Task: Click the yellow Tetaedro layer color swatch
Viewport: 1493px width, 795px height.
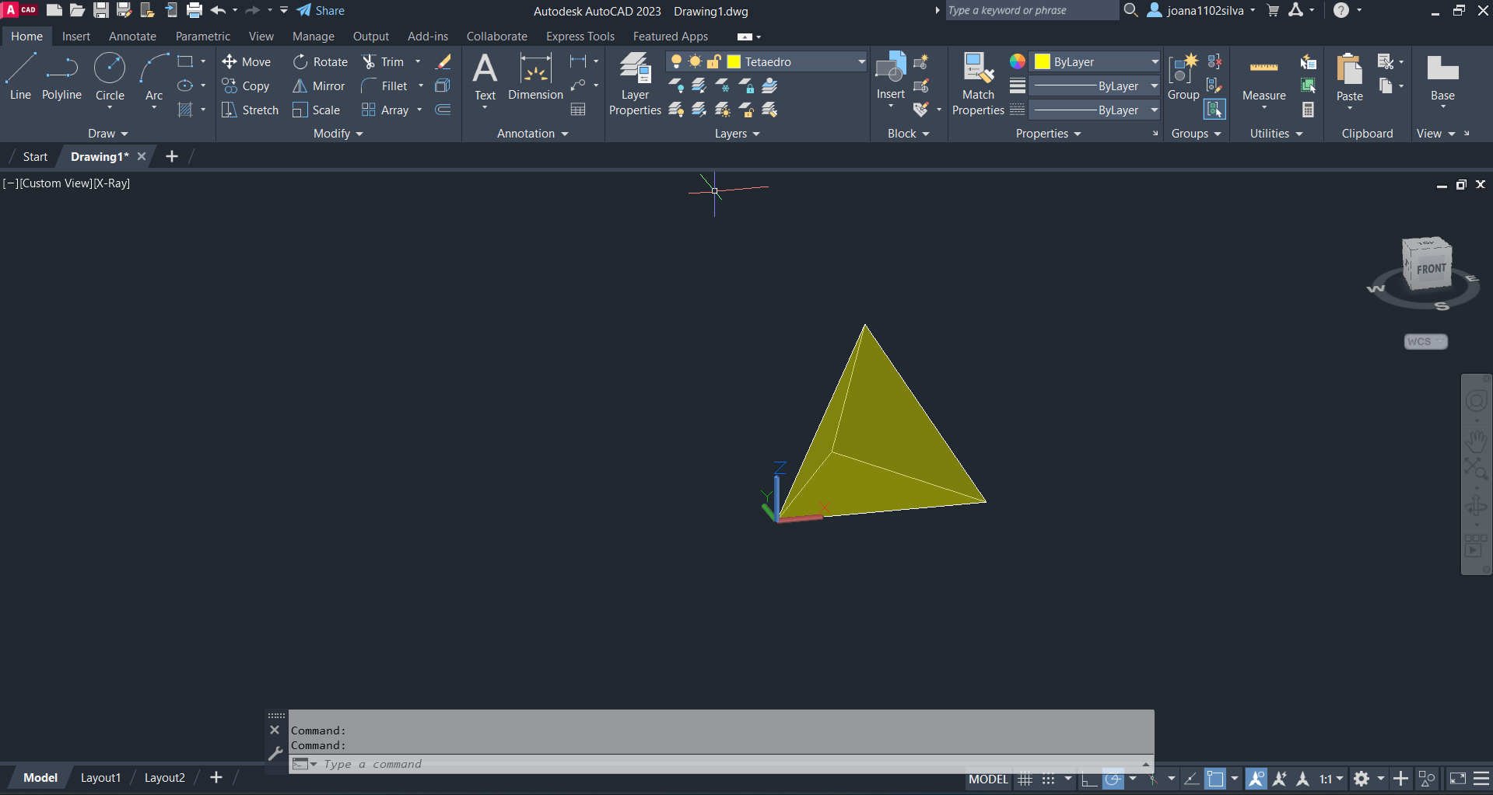Action: (x=734, y=61)
